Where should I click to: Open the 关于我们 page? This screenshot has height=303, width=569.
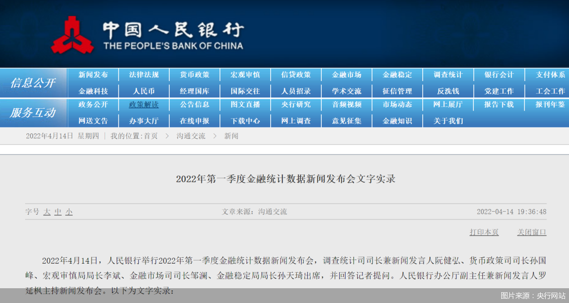point(448,121)
